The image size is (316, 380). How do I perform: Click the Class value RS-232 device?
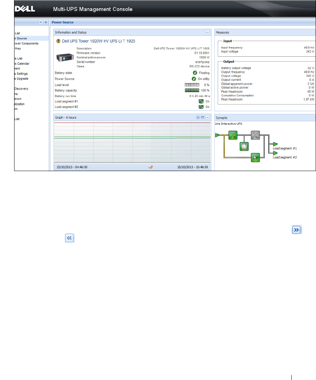pyautogui.click(x=200, y=66)
